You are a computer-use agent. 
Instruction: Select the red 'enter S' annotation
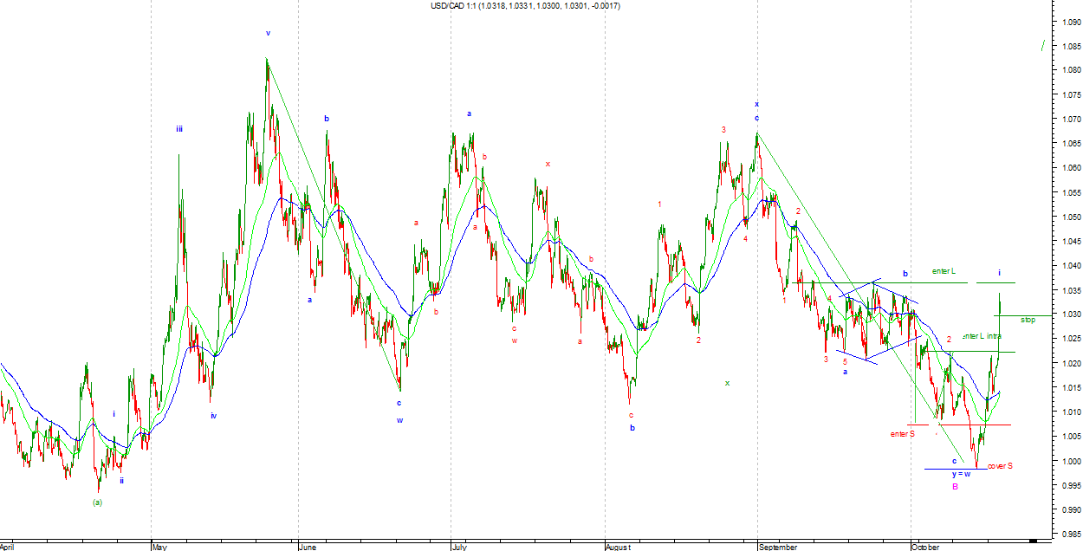pyautogui.click(x=902, y=433)
